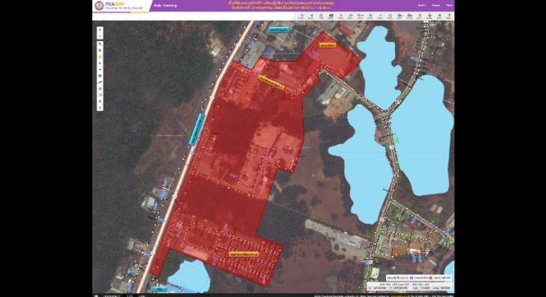Click the minus zoom-out map button
Viewport: 546px width, 297px height.
coord(100,36)
